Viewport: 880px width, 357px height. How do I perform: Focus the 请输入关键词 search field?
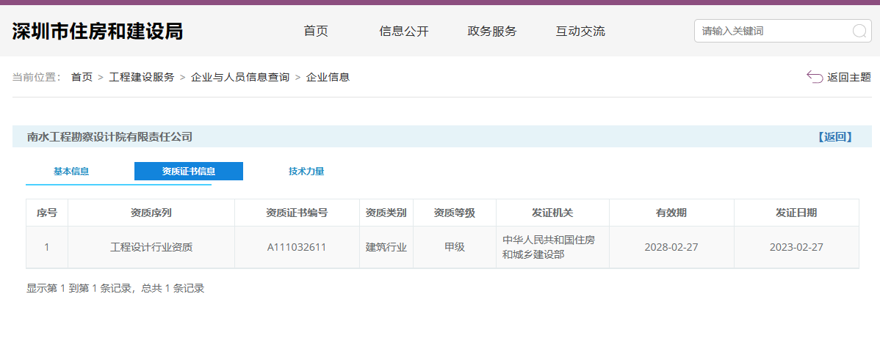click(771, 31)
